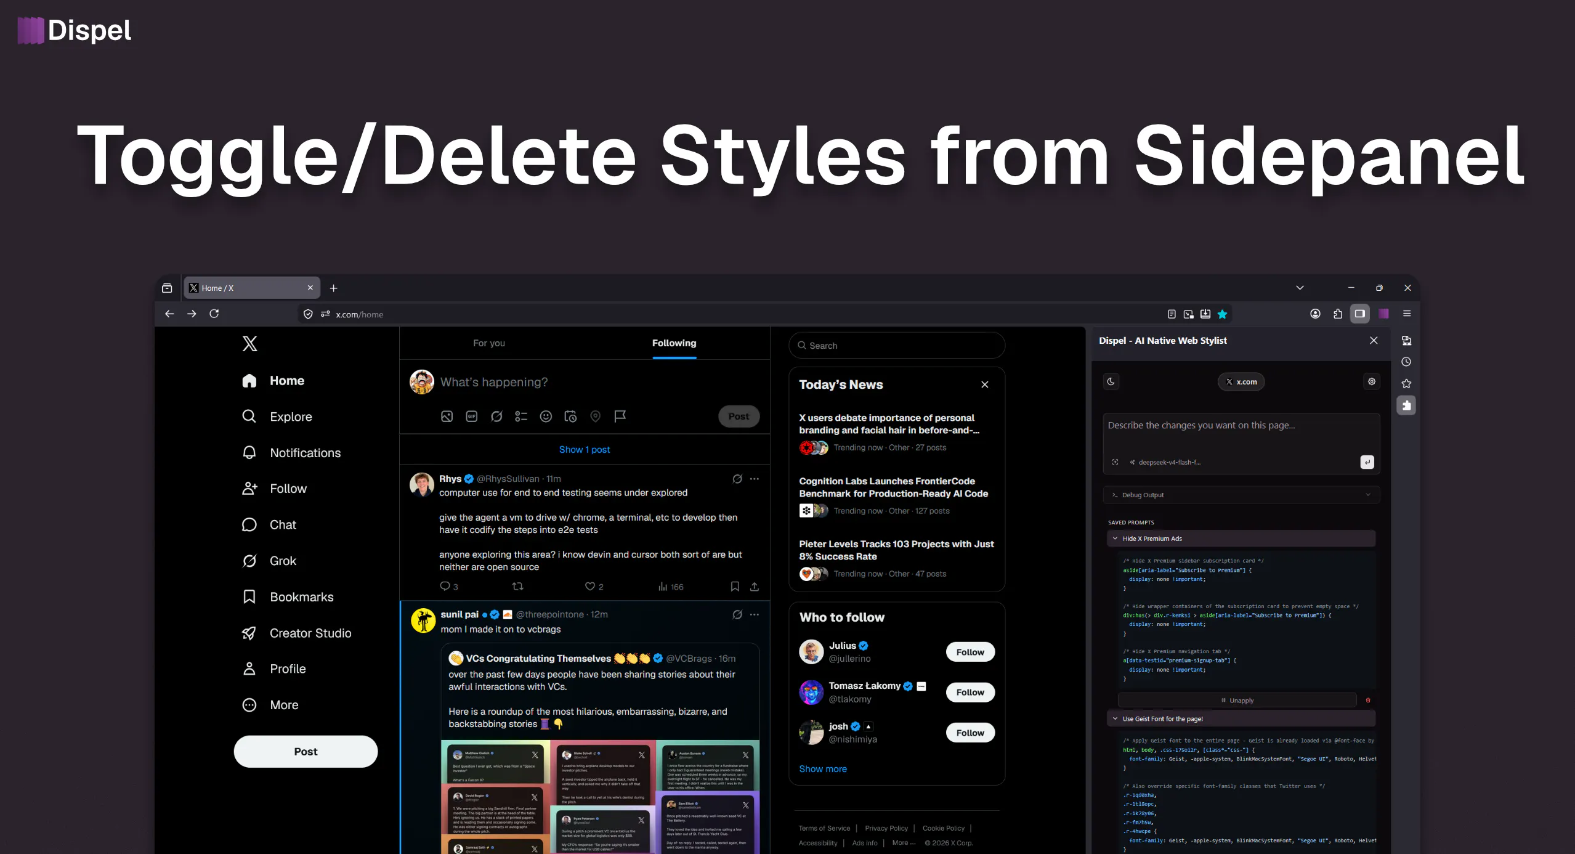Screen dimensions: 1575x854
Task: Open the list all tabs dropdown
Action: [x=1300, y=288]
